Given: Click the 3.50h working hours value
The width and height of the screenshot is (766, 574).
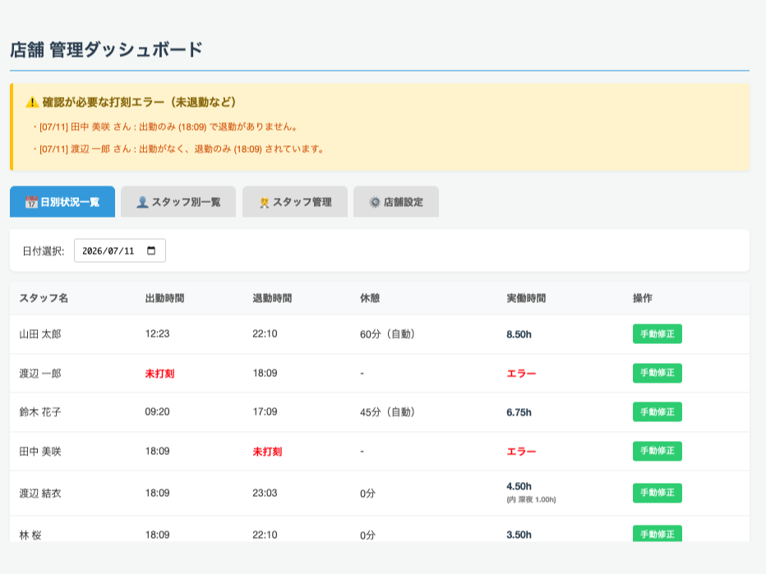Looking at the screenshot, I should pos(519,535).
